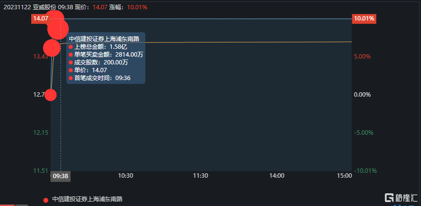Click the 15:00 time axis label
This screenshot has height=206, width=421.
click(344, 176)
